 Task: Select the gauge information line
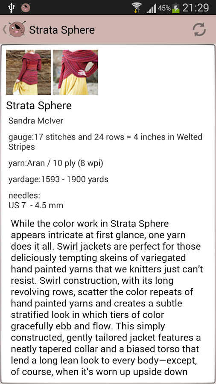105,142
